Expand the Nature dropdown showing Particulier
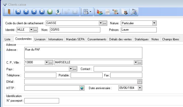Image resolution: width=183 pixels, height=107 pixels. tap(154, 23)
